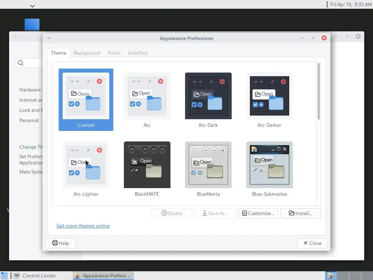Image resolution: width=373 pixels, height=280 pixels.
Task: Click the show desktop icon in taskbar
Action: (x=4, y=276)
